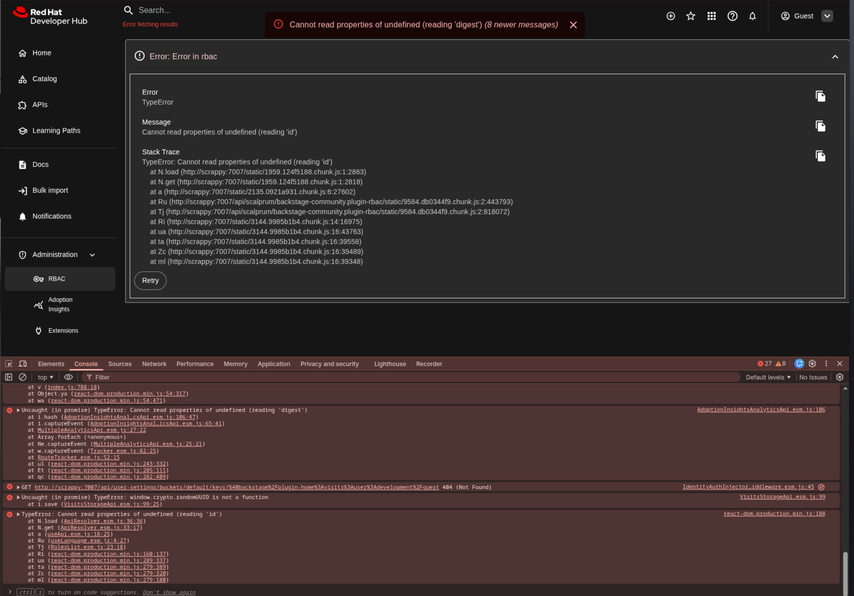Toggle device toolbar in DevTools
The image size is (854, 596).
pyautogui.click(x=23, y=364)
